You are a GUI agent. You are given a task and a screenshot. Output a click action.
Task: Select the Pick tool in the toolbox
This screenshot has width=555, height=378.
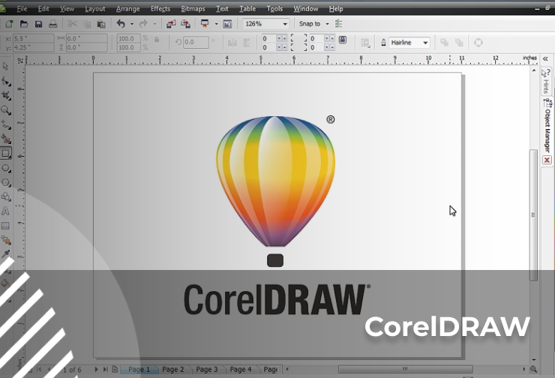pyautogui.click(x=6, y=67)
